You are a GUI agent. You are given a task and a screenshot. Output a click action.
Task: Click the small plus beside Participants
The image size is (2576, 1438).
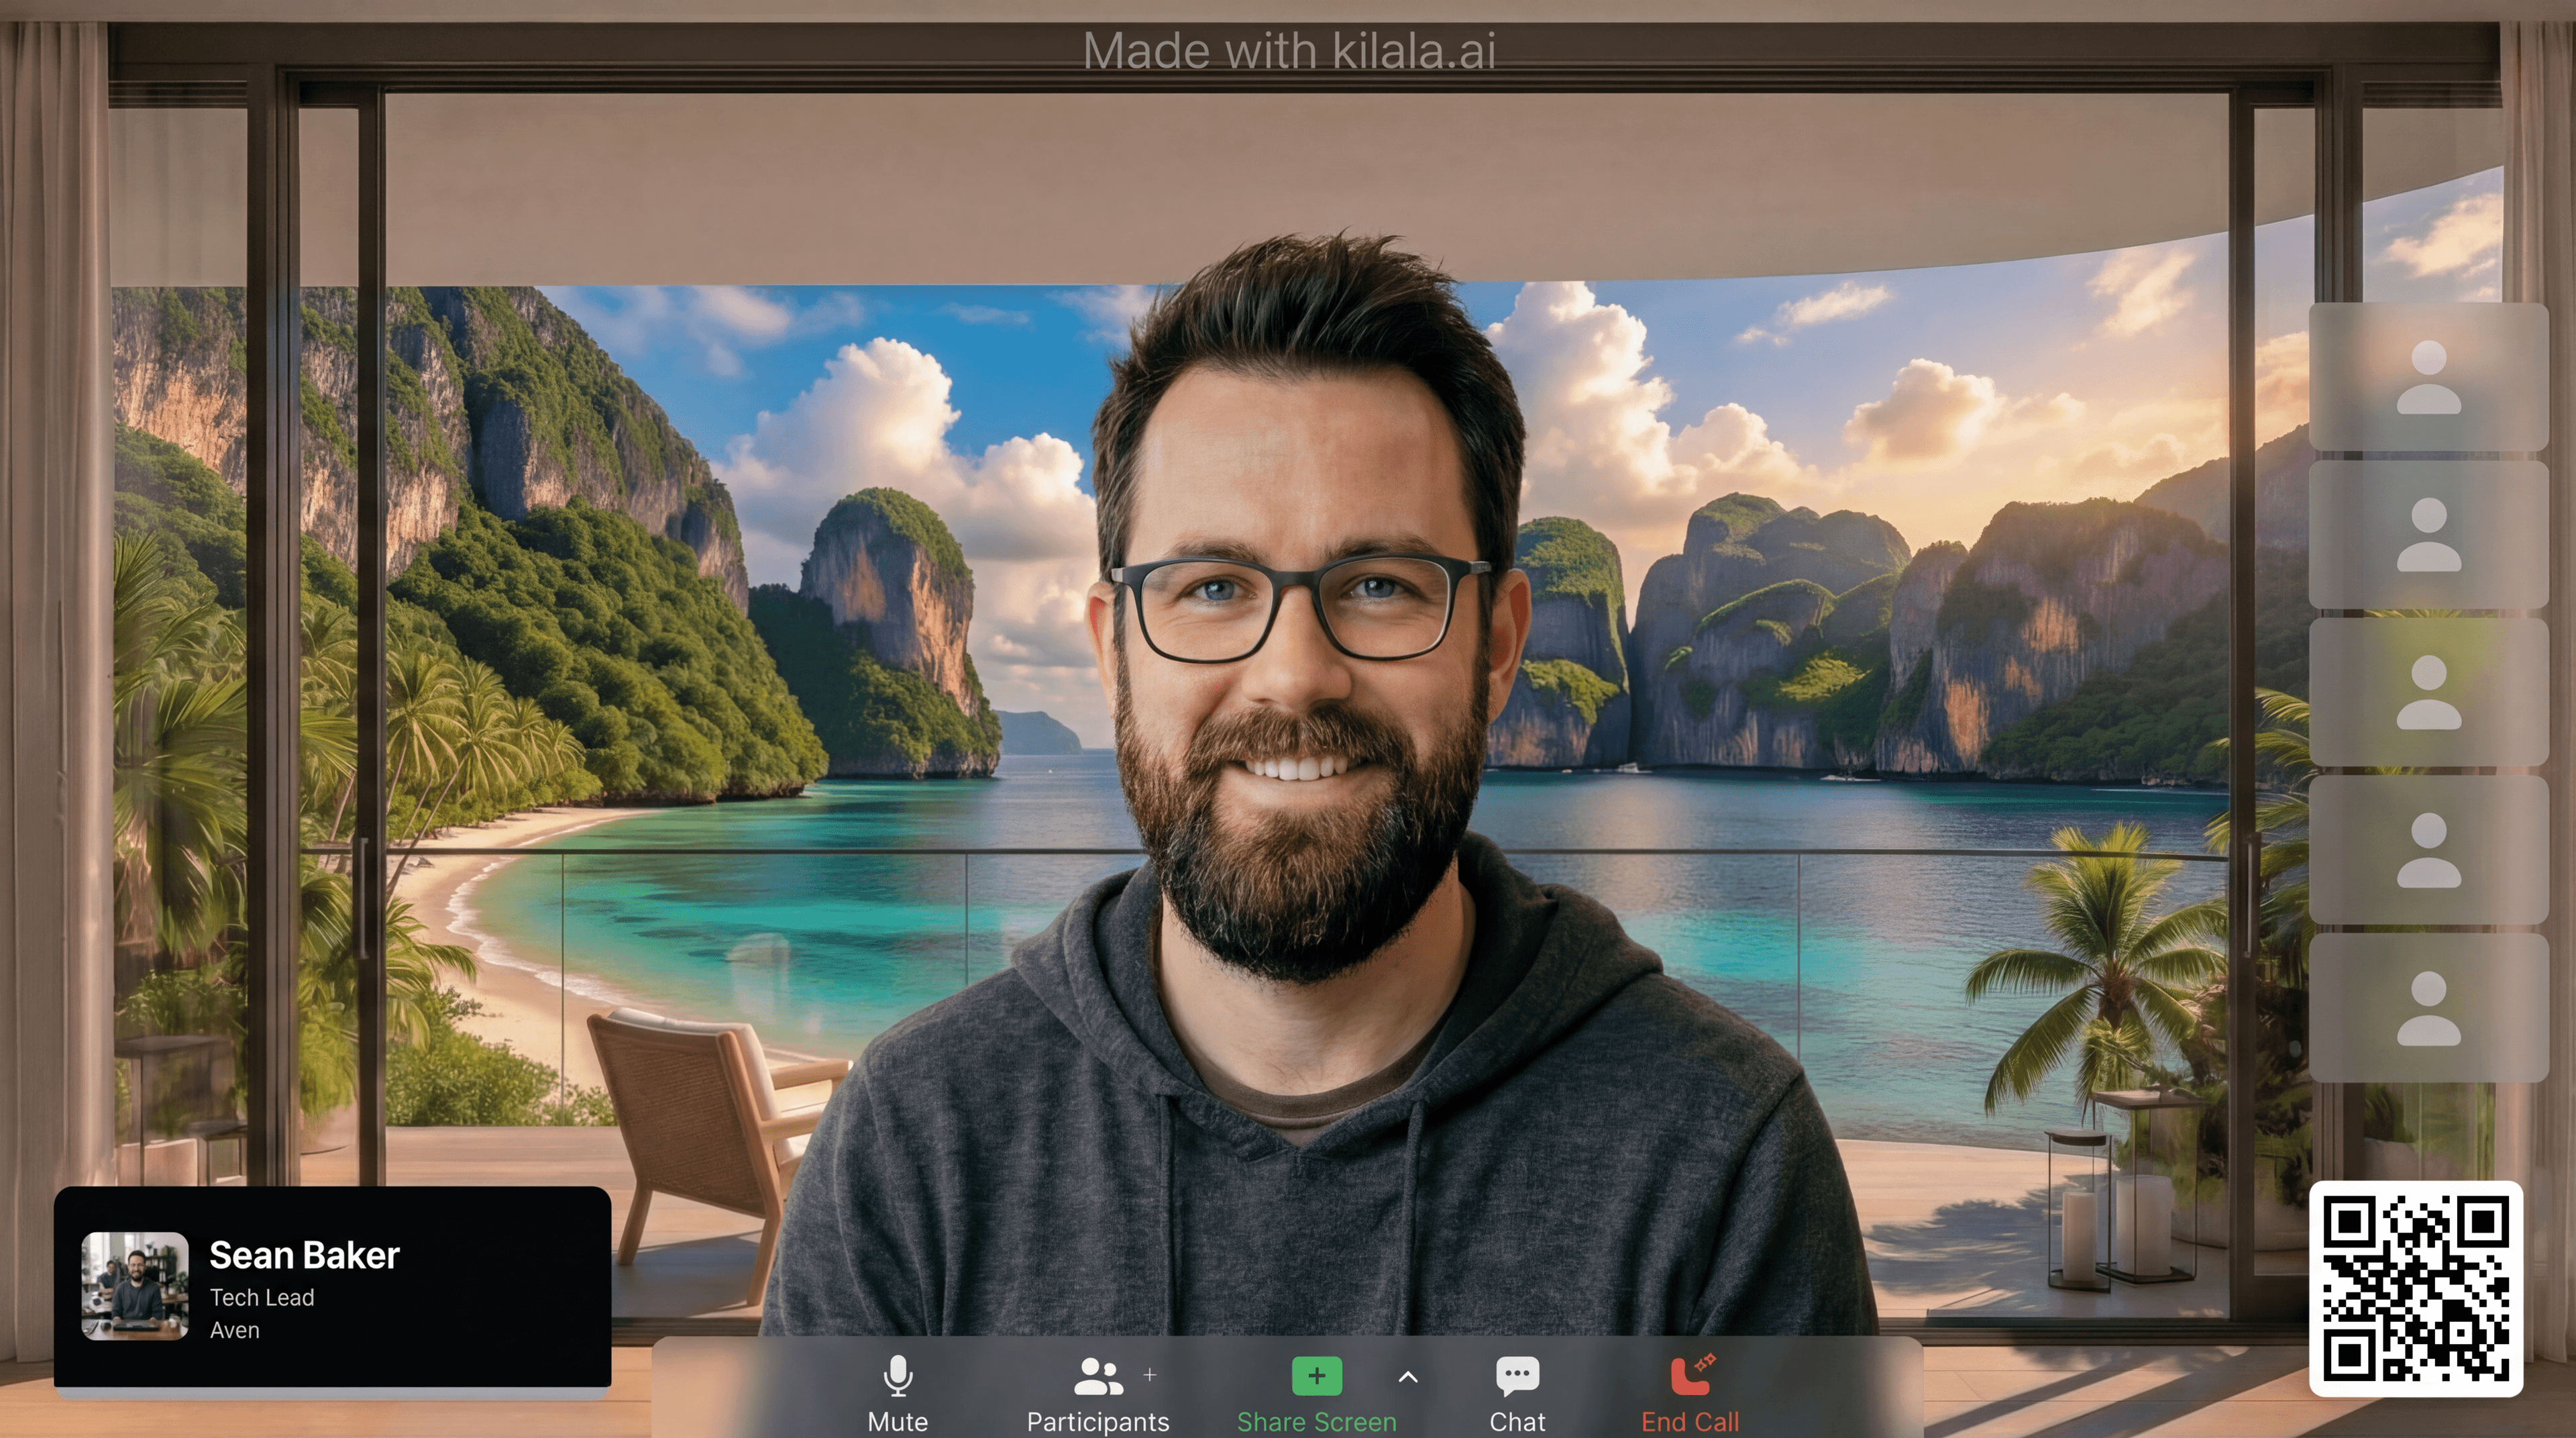pyautogui.click(x=1150, y=1375)
